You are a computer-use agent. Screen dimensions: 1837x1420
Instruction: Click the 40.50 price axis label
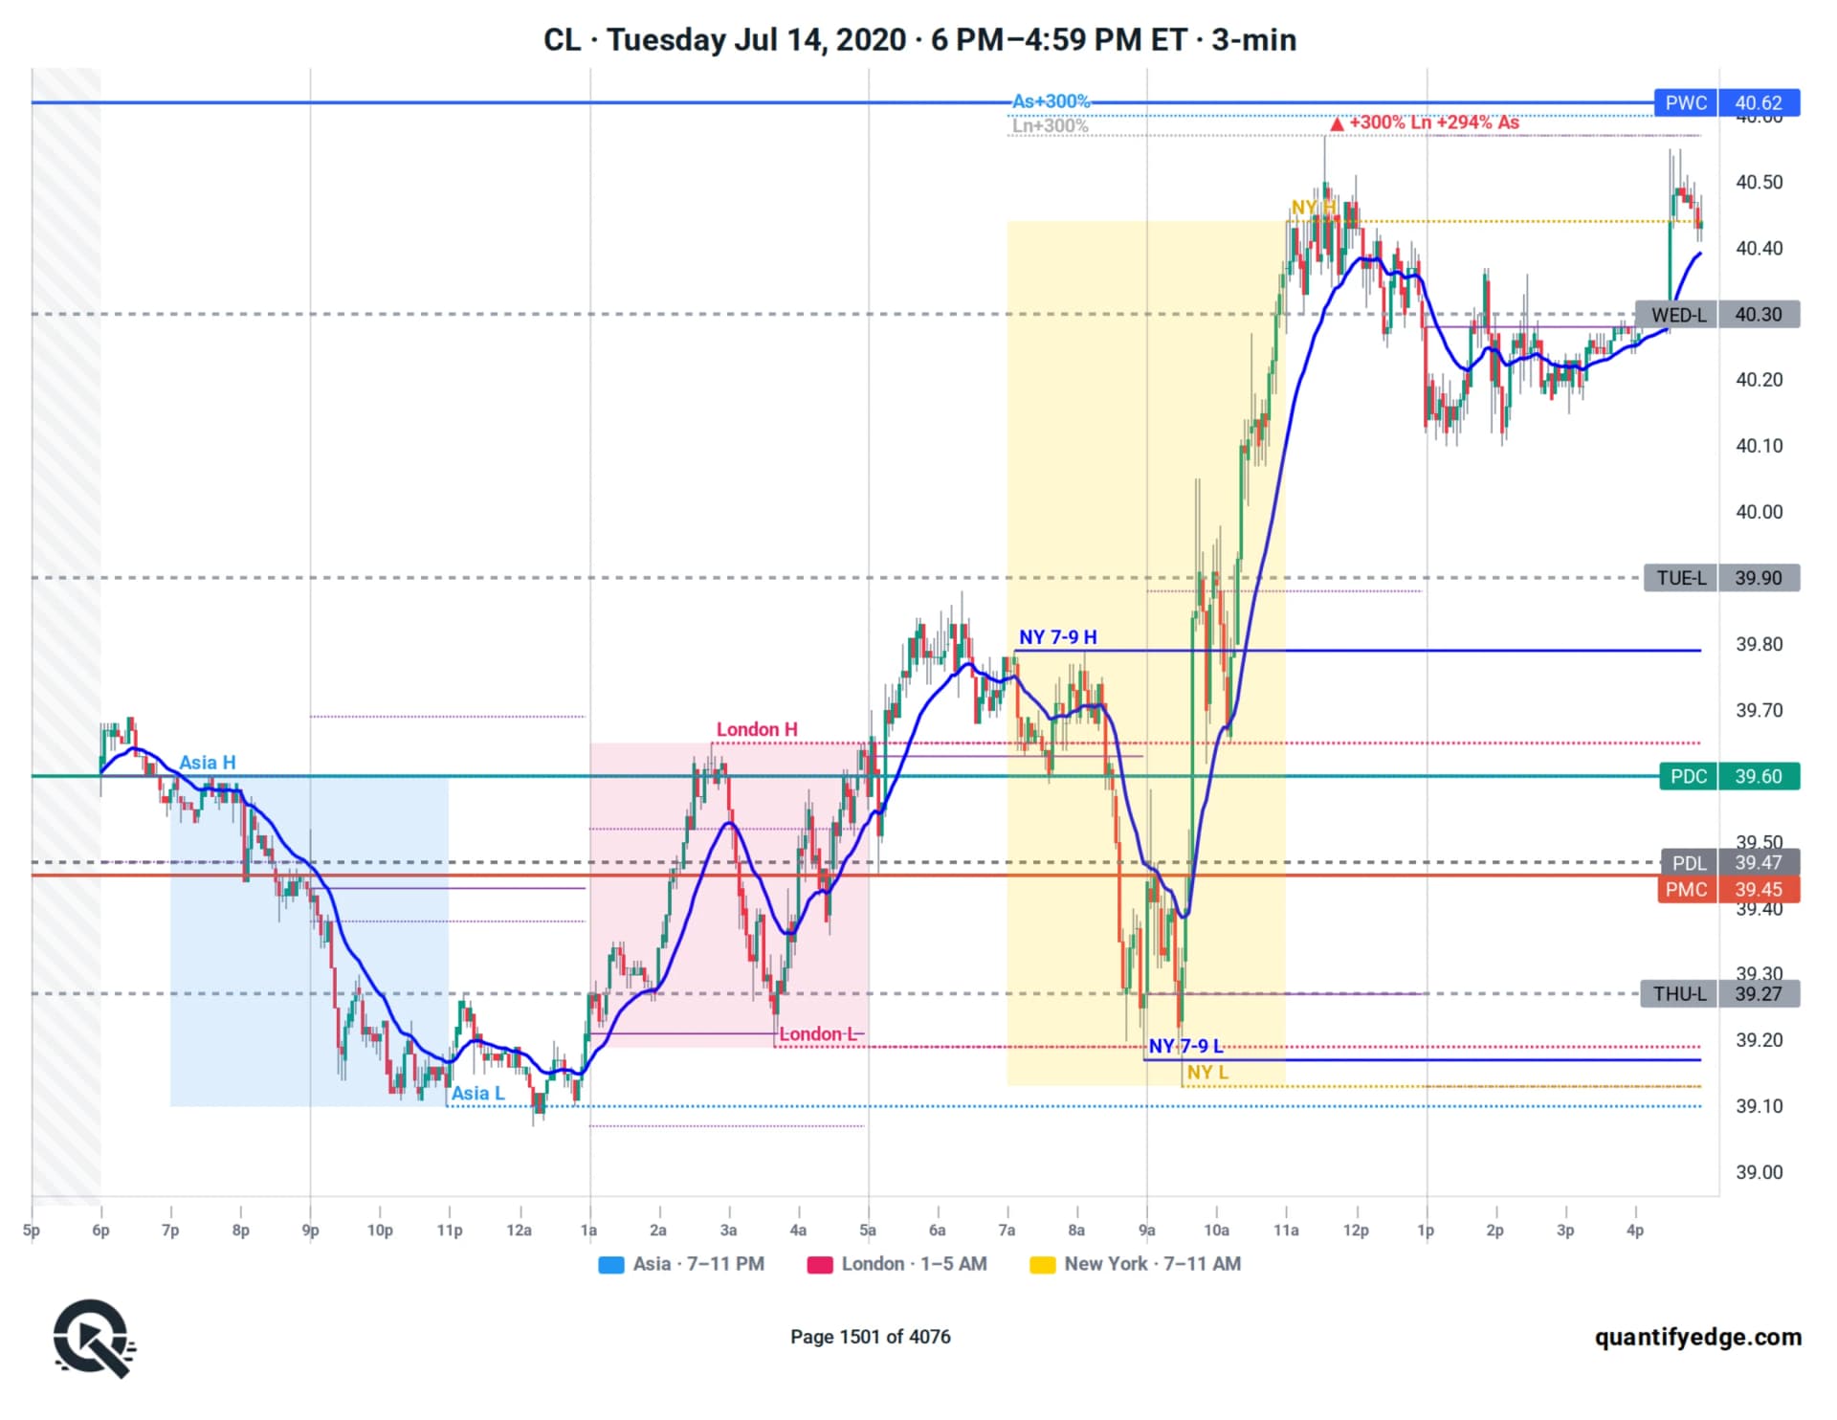pyautogui.click(x=1759, y=183)
